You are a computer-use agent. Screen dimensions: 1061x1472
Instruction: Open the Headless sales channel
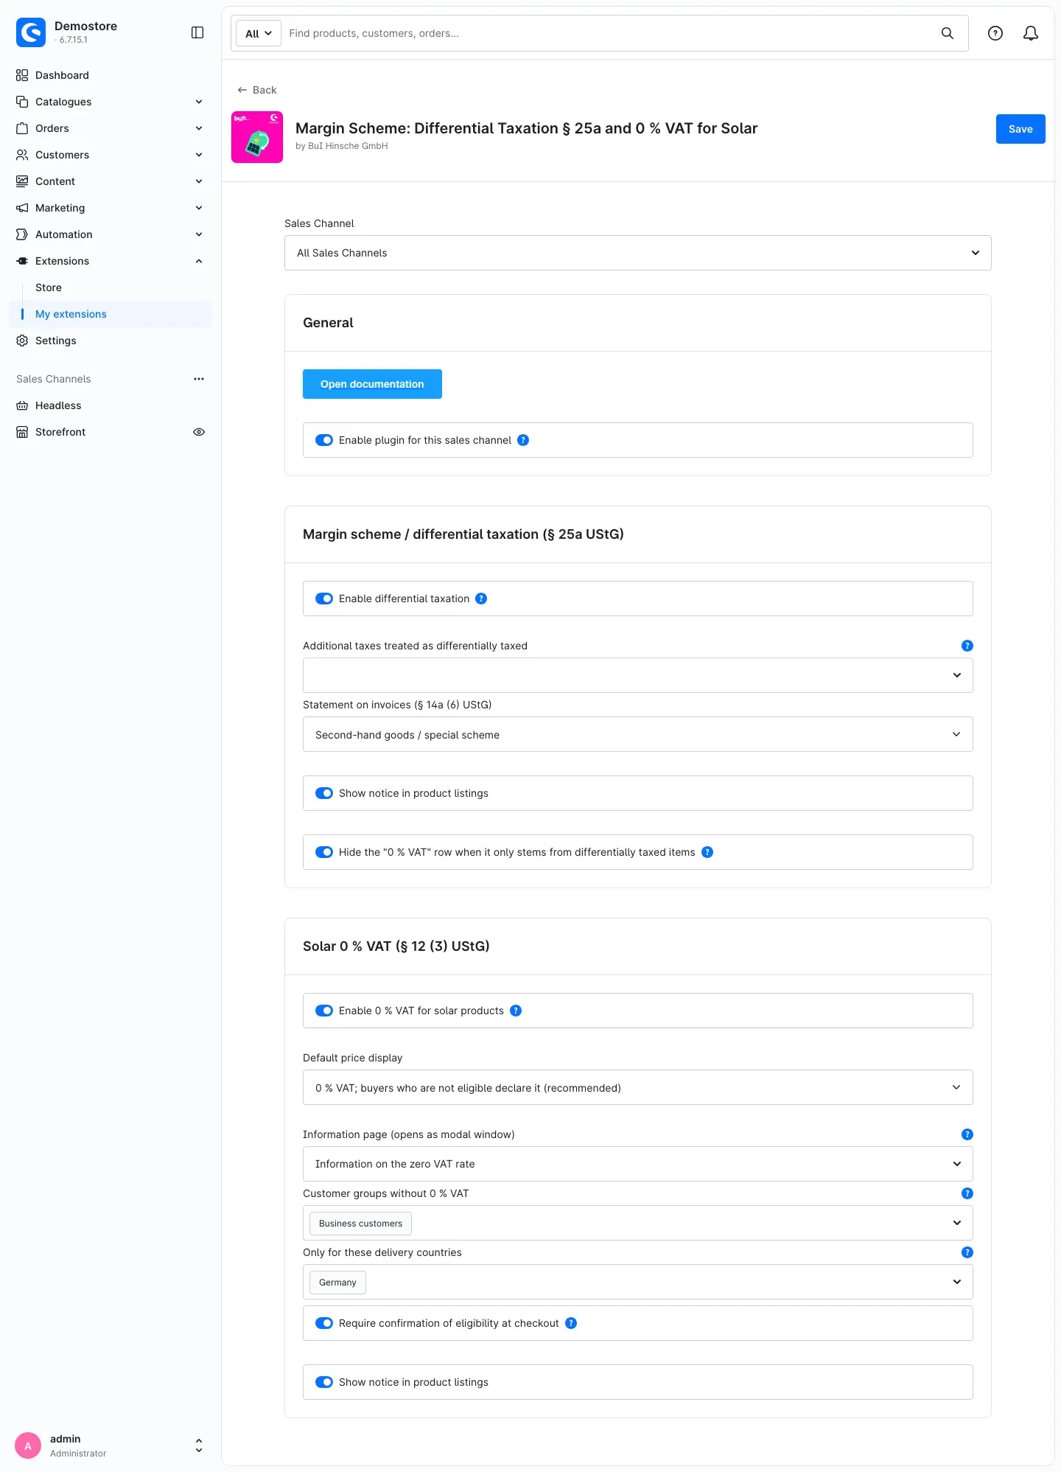[x=111, y=405]
